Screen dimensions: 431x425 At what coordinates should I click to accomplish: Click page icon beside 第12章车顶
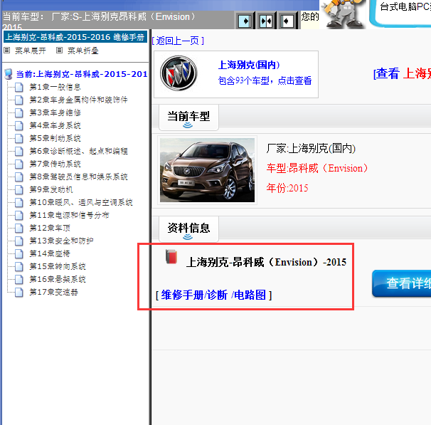[18, 228]
